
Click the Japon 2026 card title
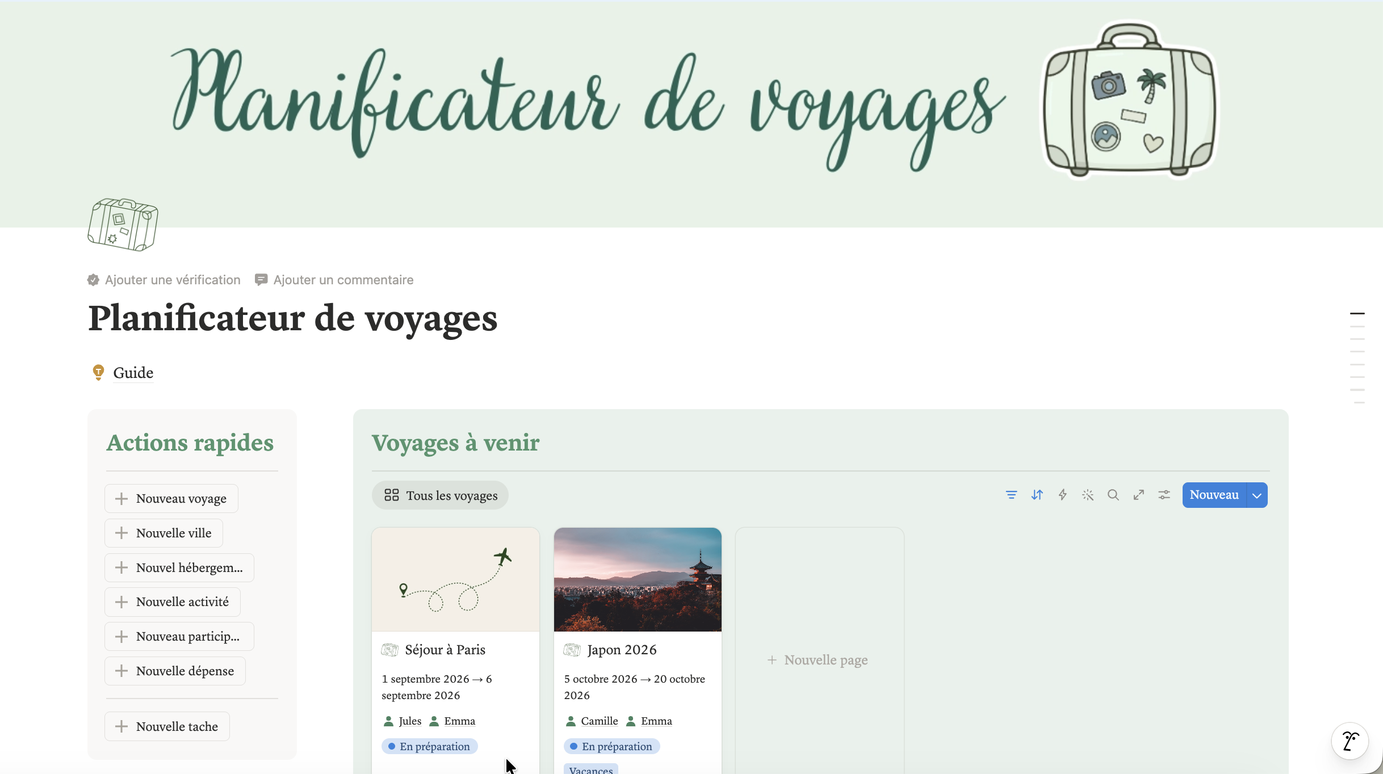coord(622,650)
